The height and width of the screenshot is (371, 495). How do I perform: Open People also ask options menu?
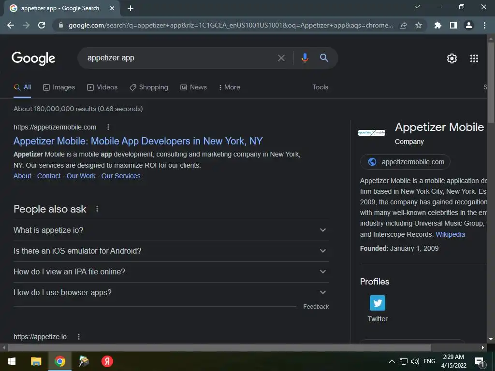[x=97, y=209]
